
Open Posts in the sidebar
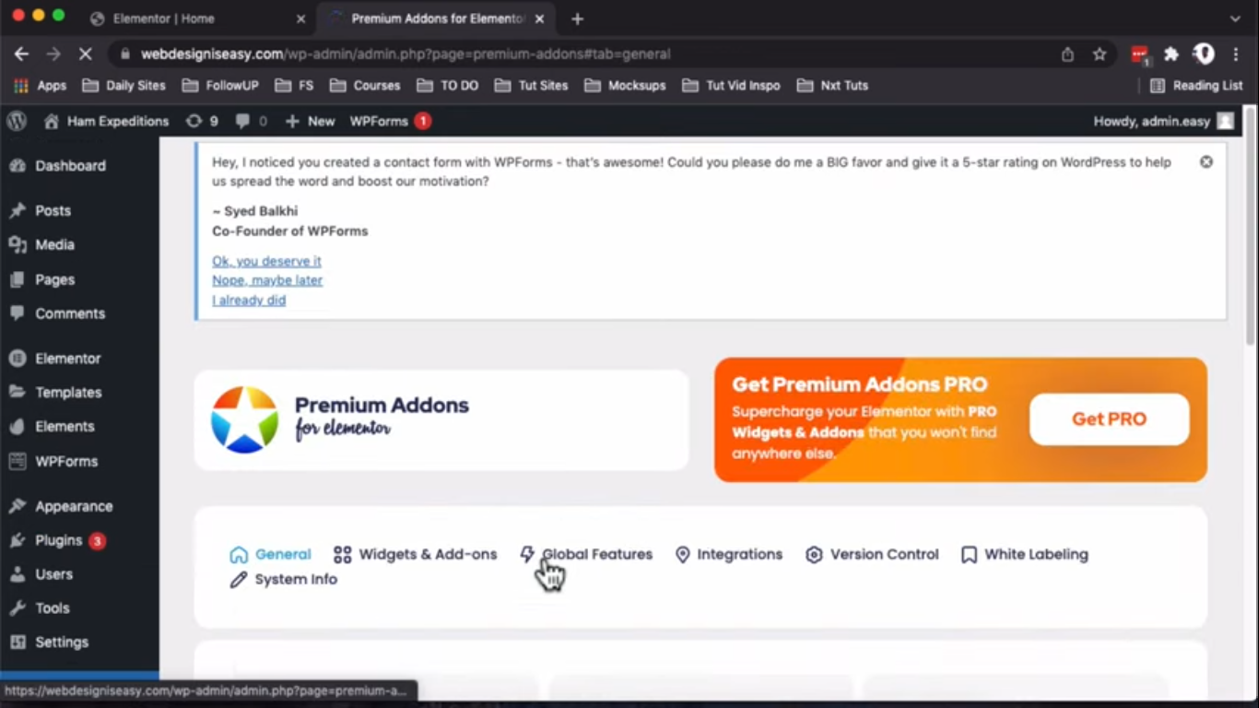coord(79,210)
